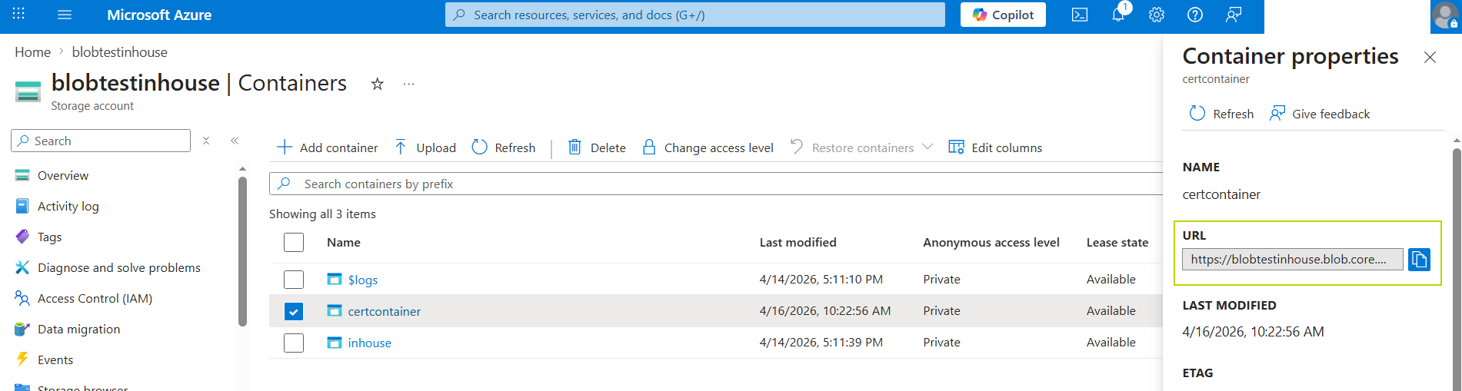The width and height of the screenshot is (1462, 391).
Task: Check the $logs container checkbox
Action: tap(294, 280)
